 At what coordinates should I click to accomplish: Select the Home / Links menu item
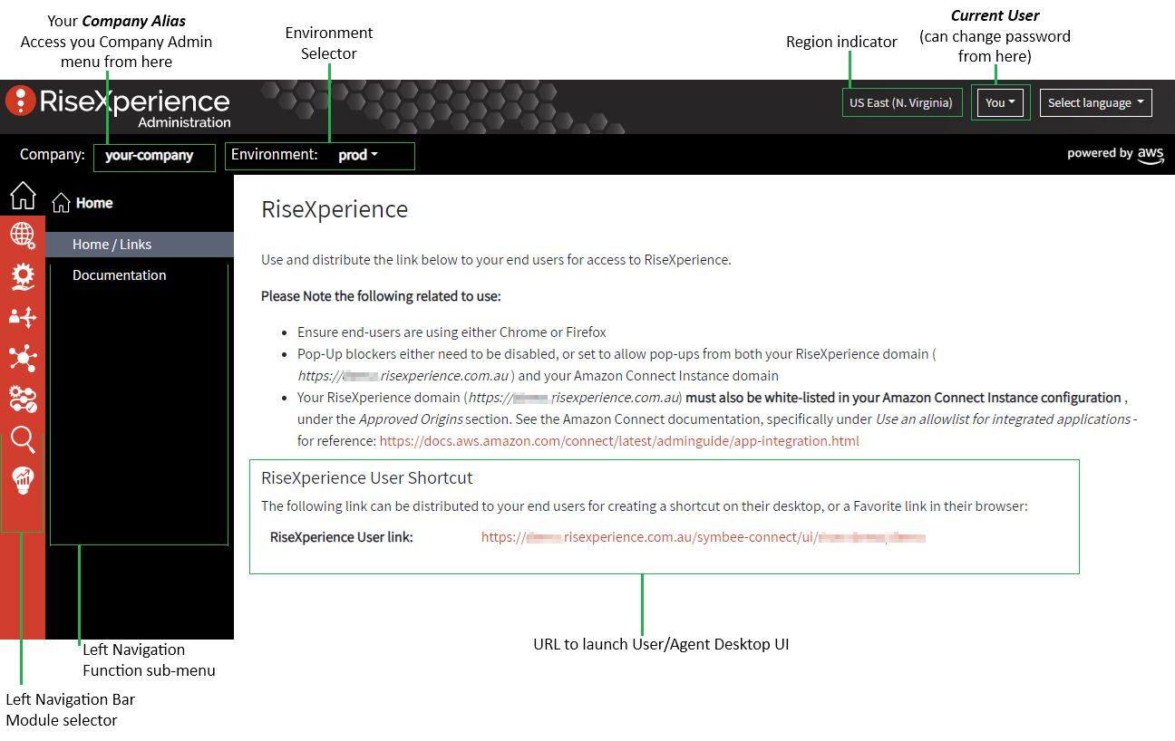click(140, 245)
